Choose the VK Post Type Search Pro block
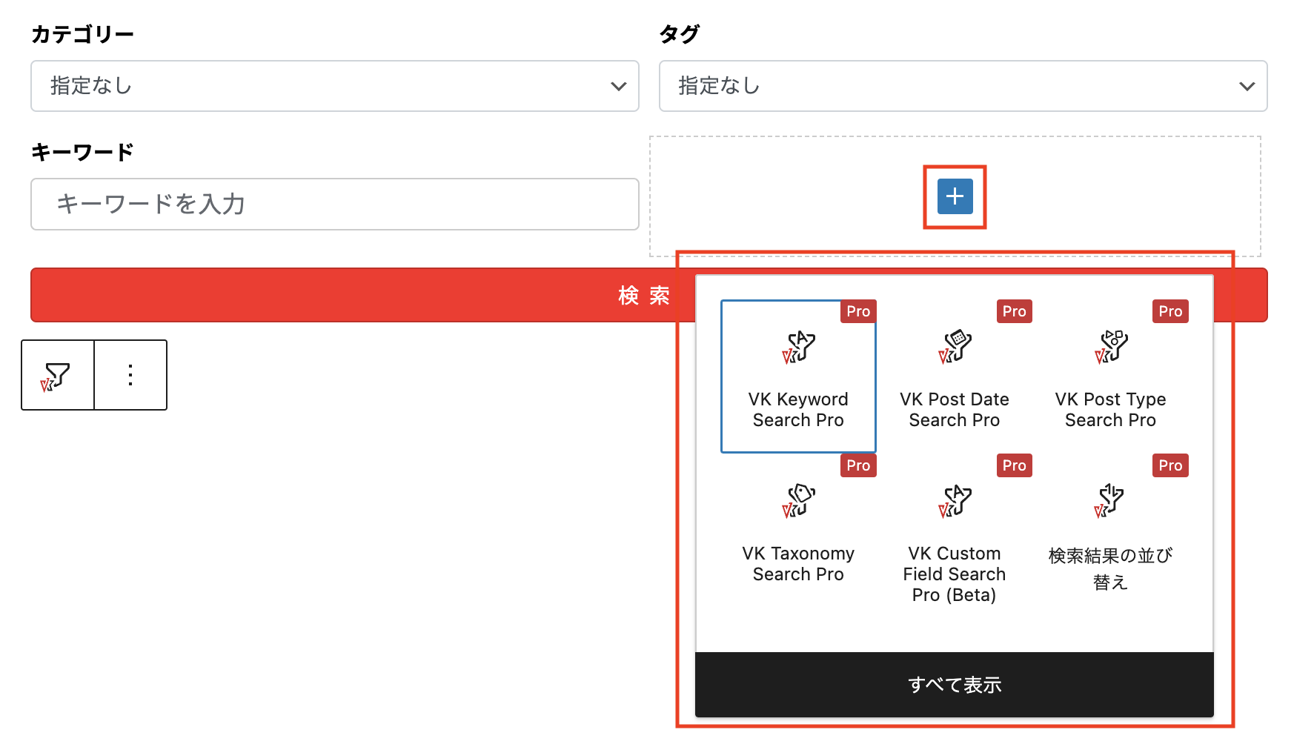The width and height of the screenshot is (1294, 747). 1110,376
